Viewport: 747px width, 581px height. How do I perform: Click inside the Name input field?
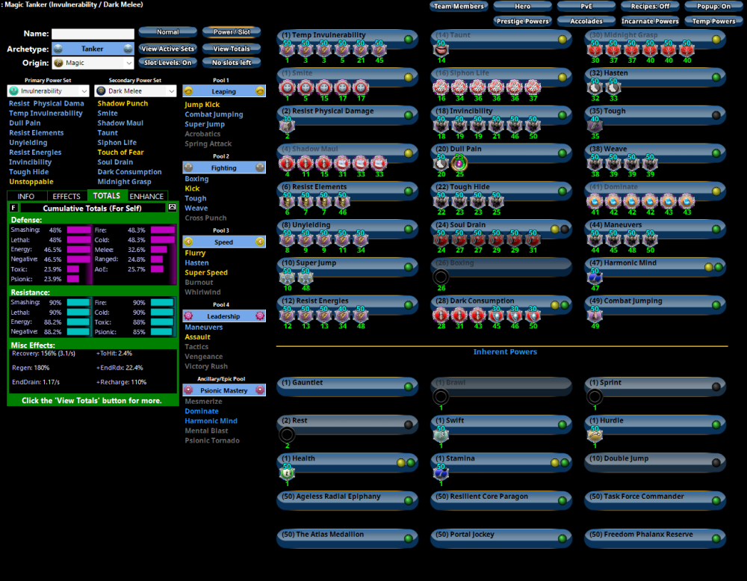tap(93, 34)
